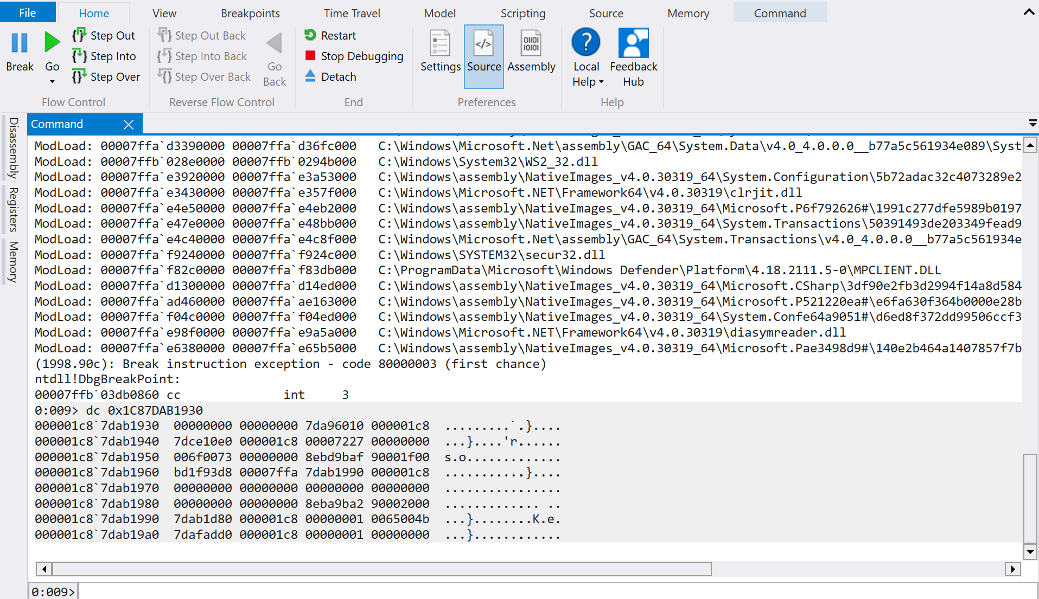Open the Source ribbon tab

(x=606, y=13)
